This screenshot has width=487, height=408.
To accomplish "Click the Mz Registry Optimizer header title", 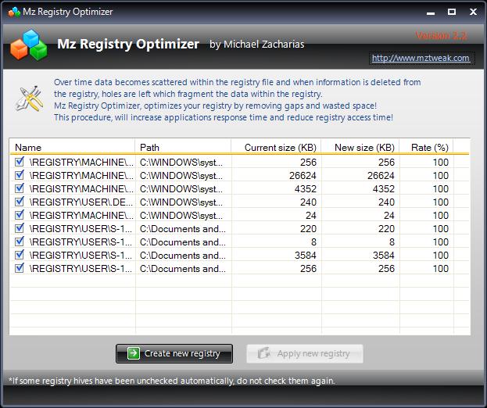I will (x=128, y=45).
